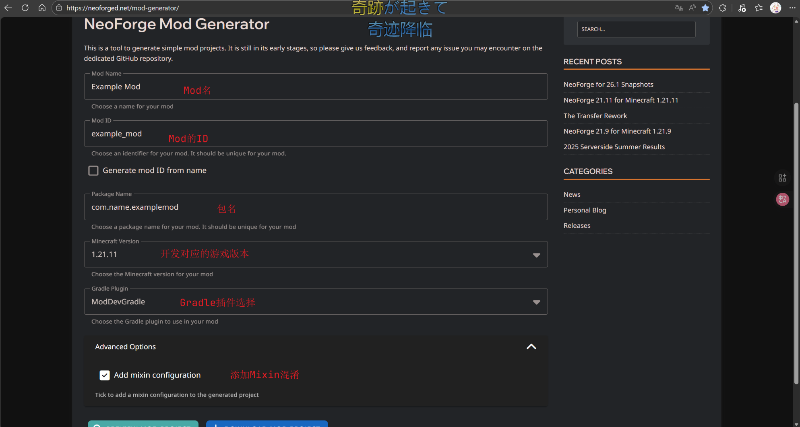
Task: Focus the Package Name input field
Action: 316,207
